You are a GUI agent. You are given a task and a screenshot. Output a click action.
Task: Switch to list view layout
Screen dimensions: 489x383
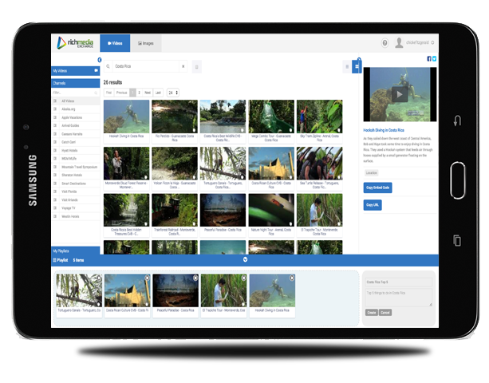point(347,66)
